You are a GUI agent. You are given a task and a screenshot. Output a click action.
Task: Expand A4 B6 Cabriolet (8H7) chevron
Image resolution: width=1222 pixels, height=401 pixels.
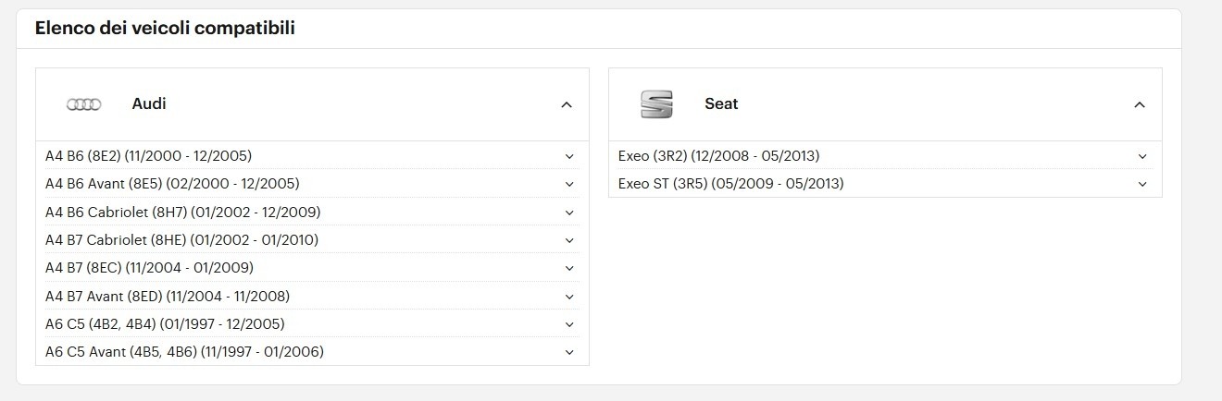[569, 213]
